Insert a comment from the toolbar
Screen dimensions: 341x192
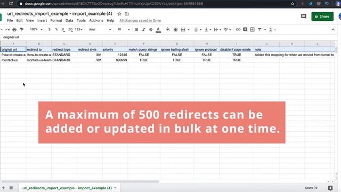pyautogui.click(x=245, y=29)
